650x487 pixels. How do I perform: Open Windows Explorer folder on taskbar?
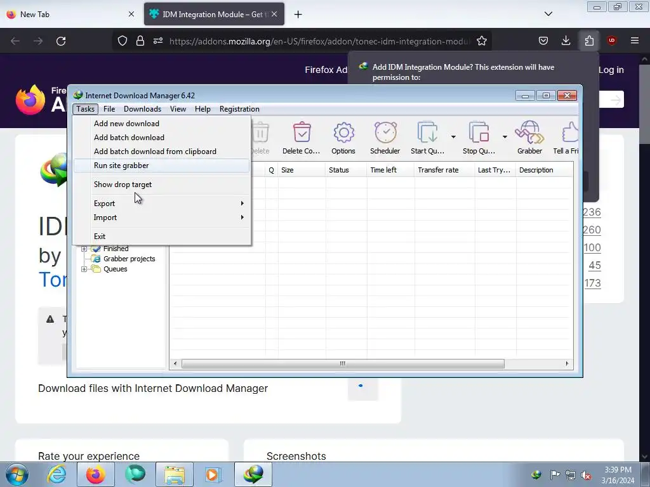[175, 474]
